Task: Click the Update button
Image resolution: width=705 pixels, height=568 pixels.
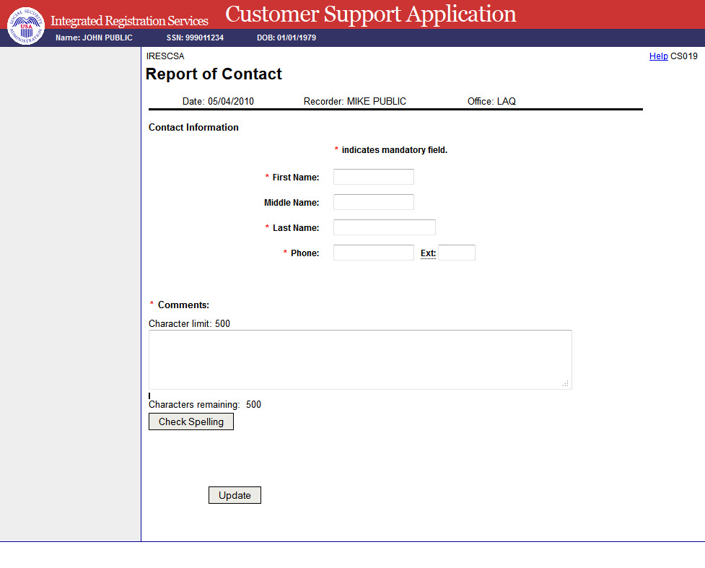Action: coord(235,495)
